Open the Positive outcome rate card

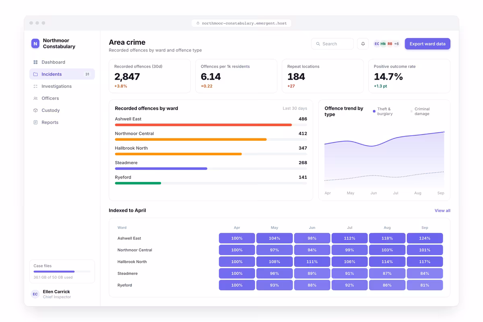tap(409, 76)
